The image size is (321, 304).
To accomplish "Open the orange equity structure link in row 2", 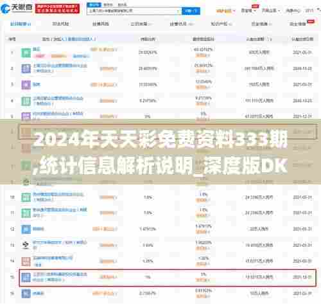I will tap(108, 69).
